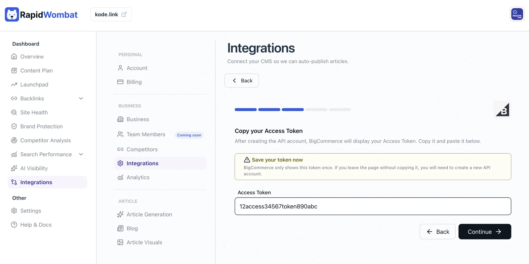Screen dimensions: 529x264
Task: Open the user avatar in header
Action: click(x=517, y=14)
